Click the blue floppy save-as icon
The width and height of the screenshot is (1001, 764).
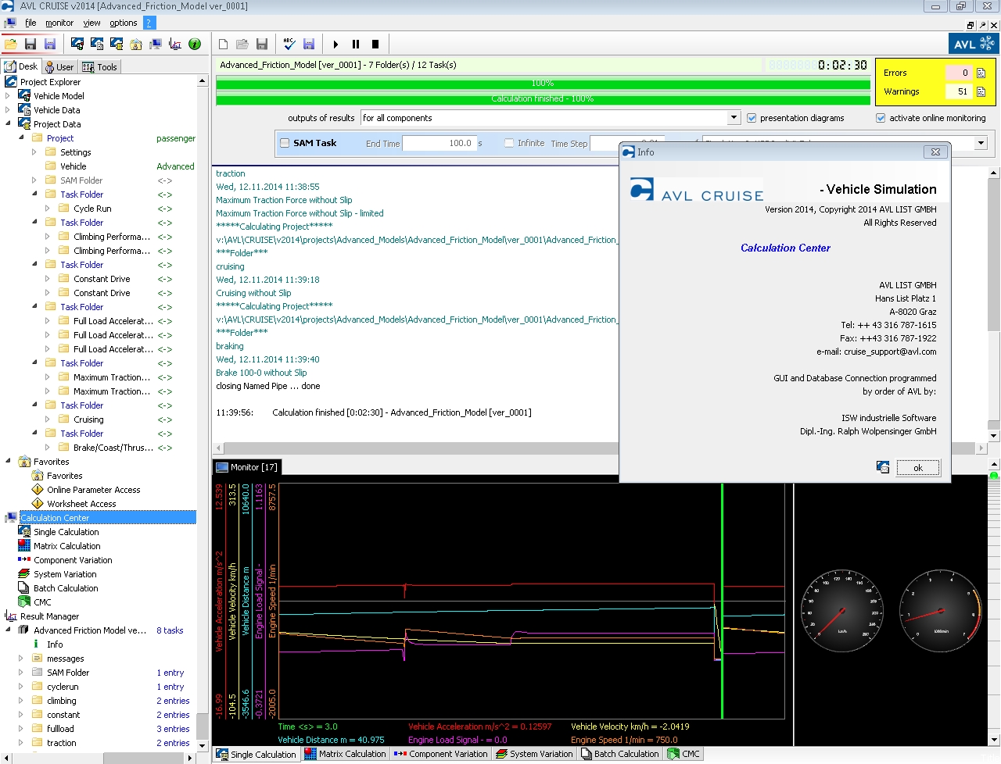coord(50,44)
